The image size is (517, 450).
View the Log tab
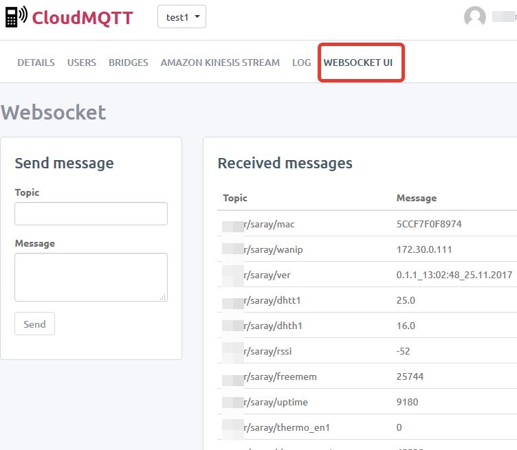301,63
